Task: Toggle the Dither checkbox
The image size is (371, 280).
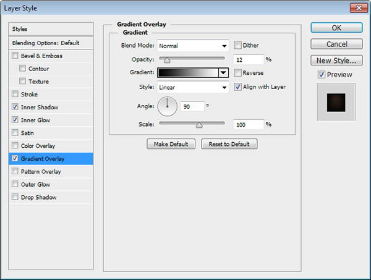Action: pyautogui.click(x=237, y=45)
